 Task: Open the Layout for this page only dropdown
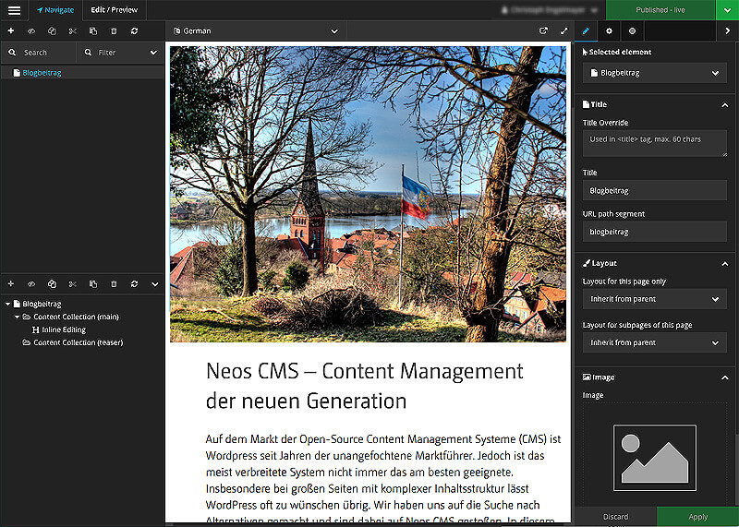coord(655,299)
